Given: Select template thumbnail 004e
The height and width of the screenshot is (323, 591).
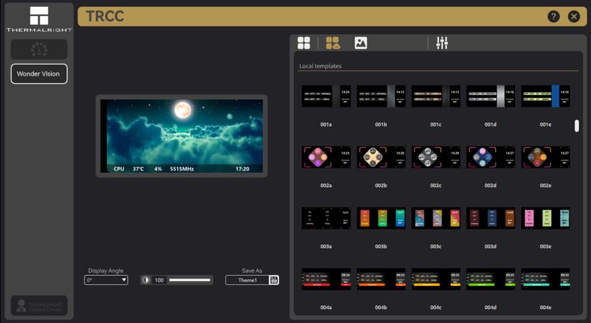Looking at the screenshot, I should click(x=545, y=279).
